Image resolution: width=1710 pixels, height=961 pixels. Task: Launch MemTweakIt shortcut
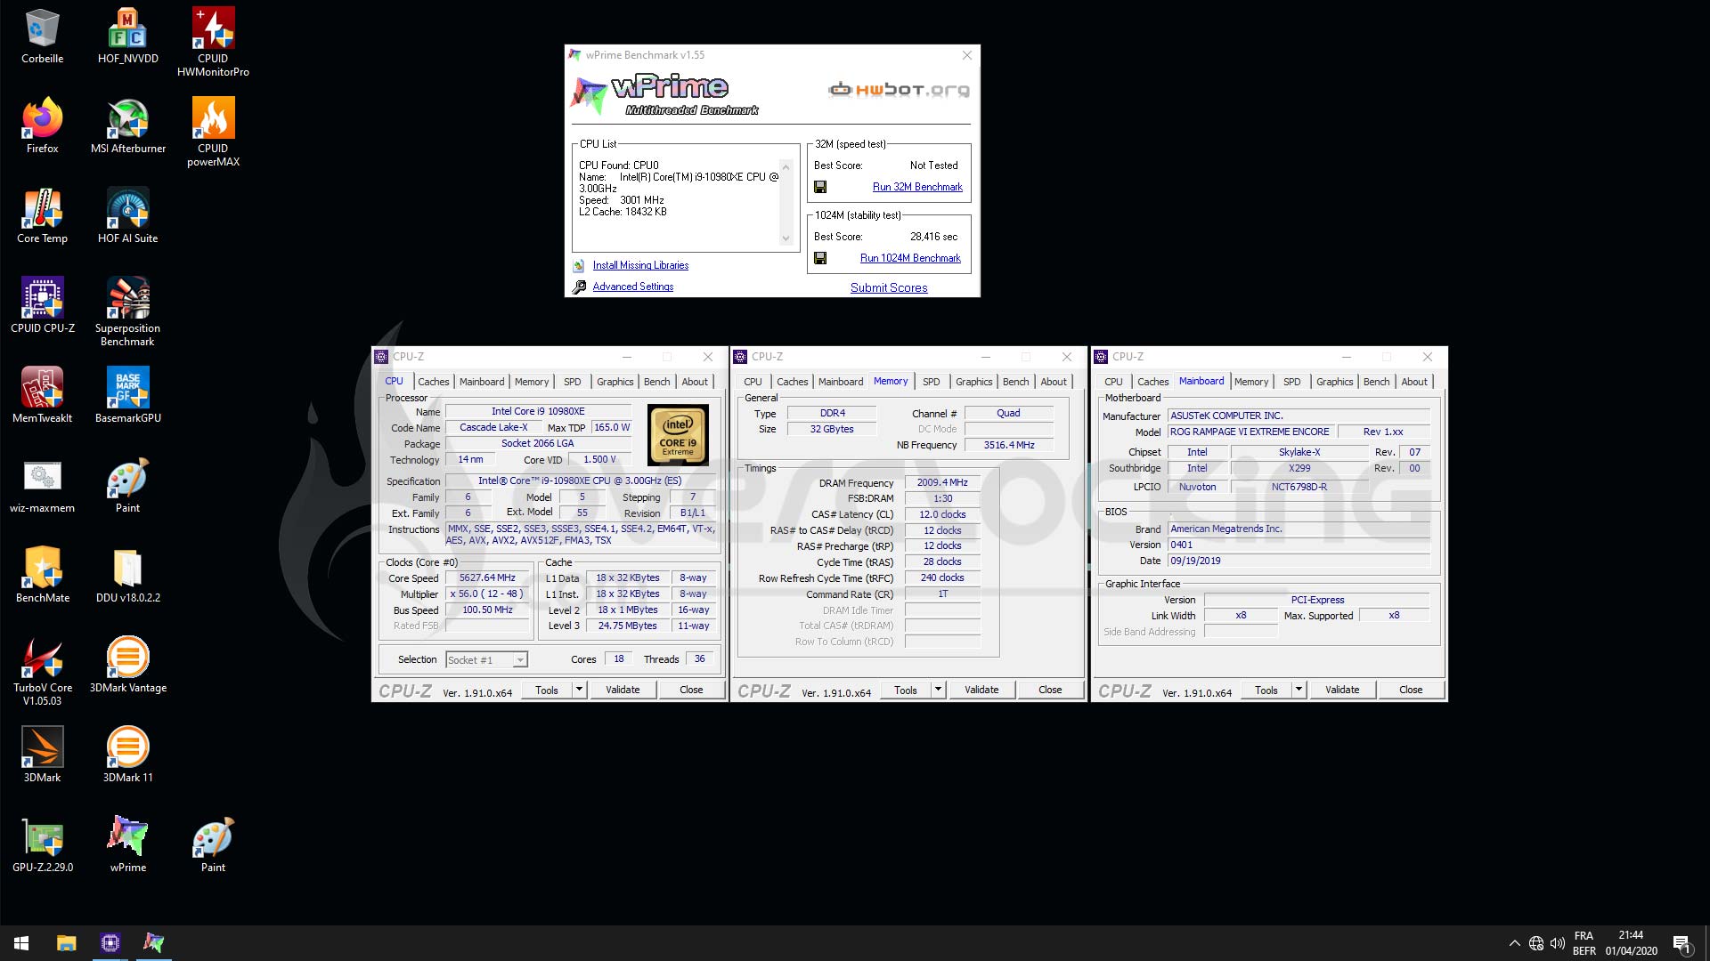(x=42, y=396)
